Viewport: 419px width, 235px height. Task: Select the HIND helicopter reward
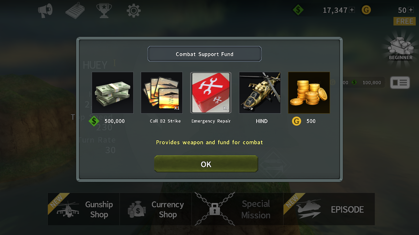(x=260, y=93)
